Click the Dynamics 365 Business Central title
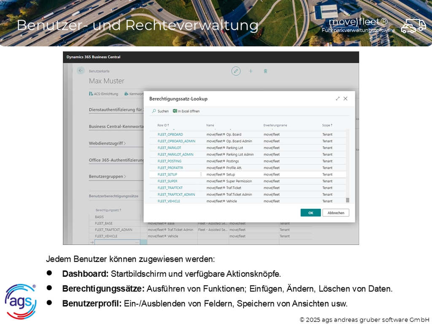The width and height of the screenshot is (432, 324). 93,57
